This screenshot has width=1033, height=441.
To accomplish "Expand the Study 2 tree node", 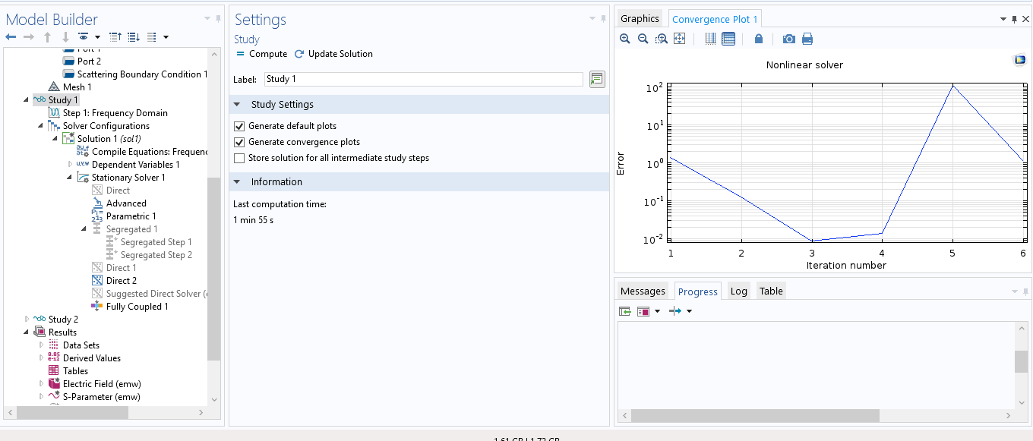I will coord(27,320).
